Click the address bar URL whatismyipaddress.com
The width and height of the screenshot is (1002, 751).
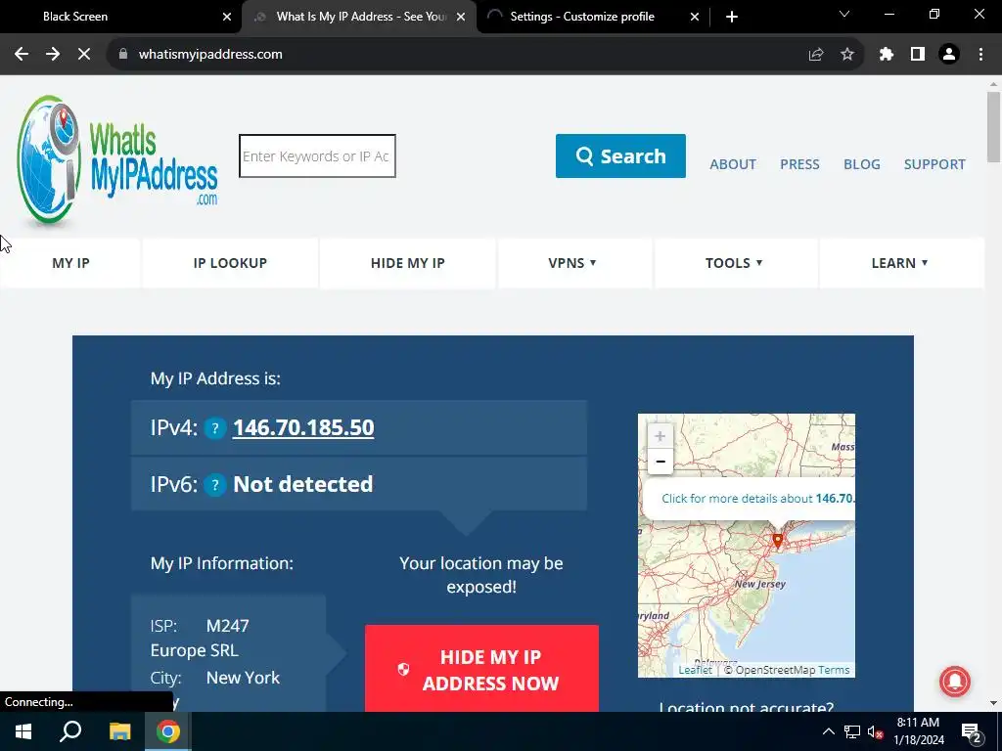[210, 55]
